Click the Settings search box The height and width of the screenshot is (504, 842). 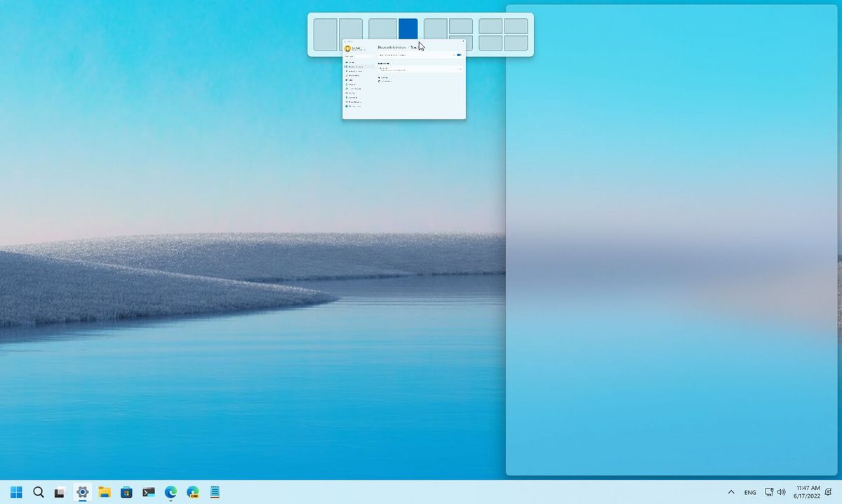[x=358, y=55]
